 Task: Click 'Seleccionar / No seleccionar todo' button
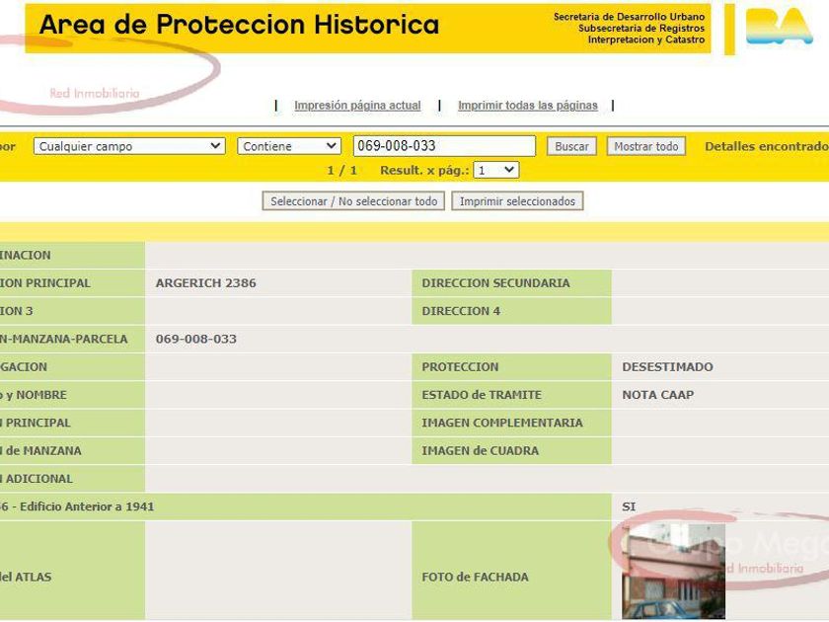click(x=353, y=201)
